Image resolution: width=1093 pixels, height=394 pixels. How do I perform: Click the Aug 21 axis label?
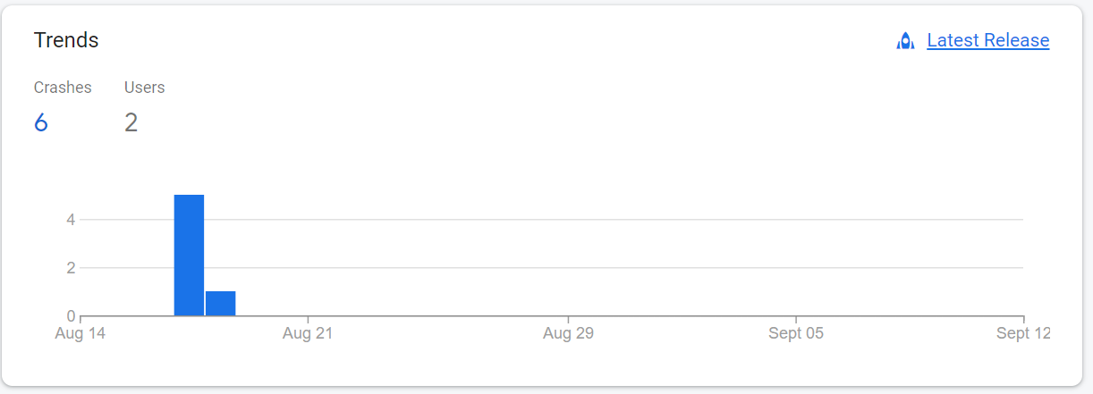308,334
